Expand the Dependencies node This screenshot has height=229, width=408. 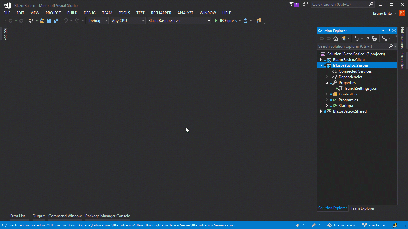(327, 77)
